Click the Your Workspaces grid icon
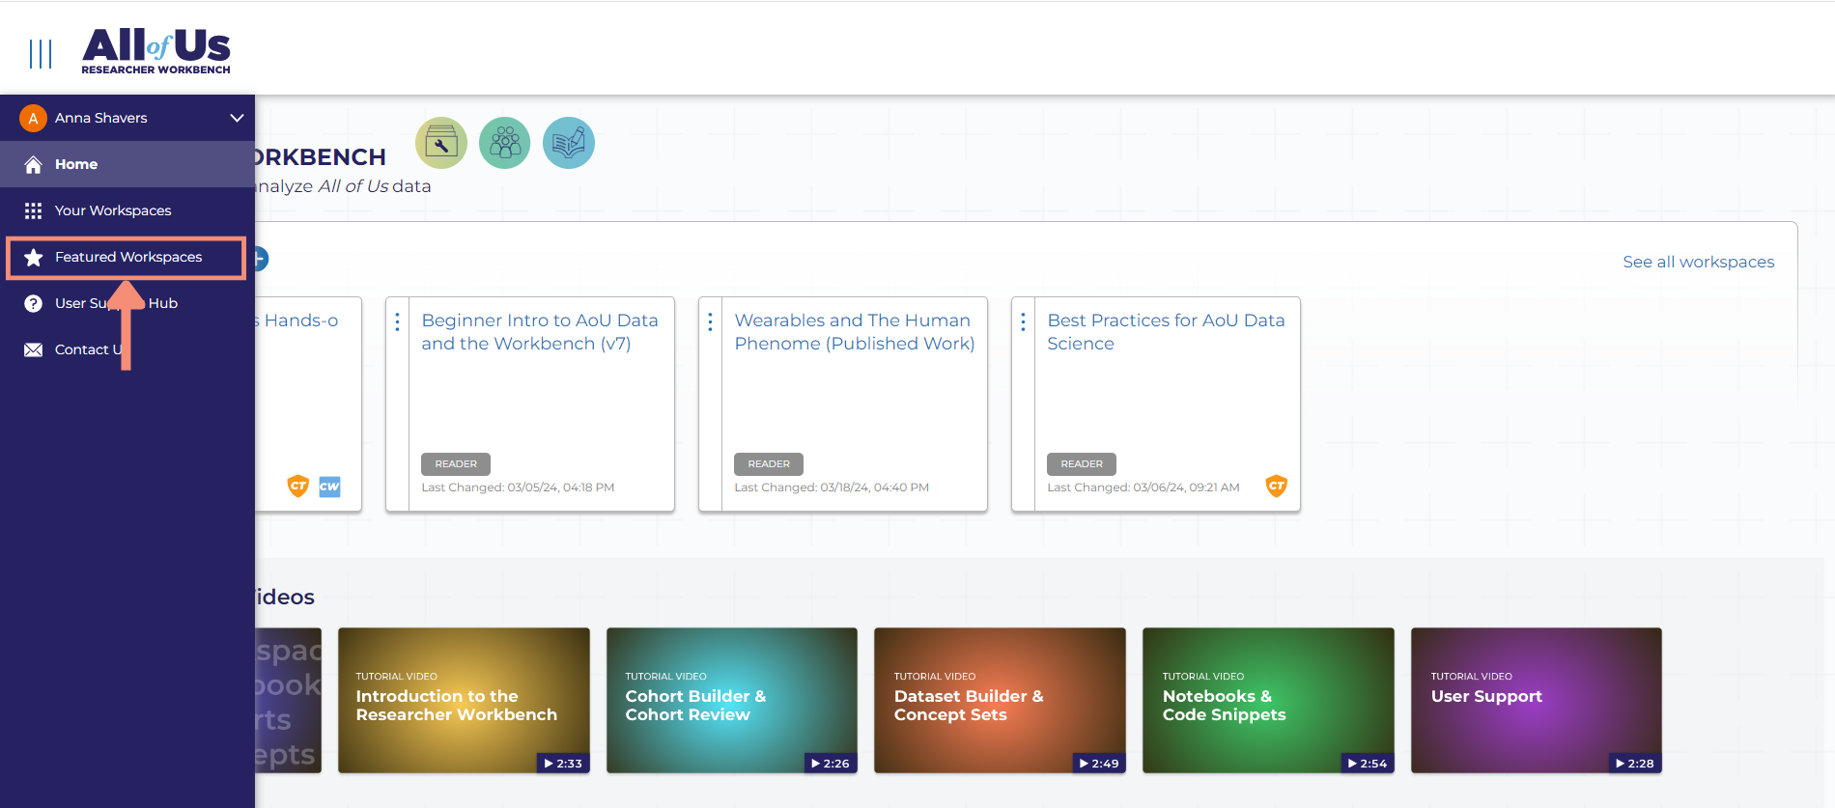Viewport: 1835px width, 808px height. point(33,210)
